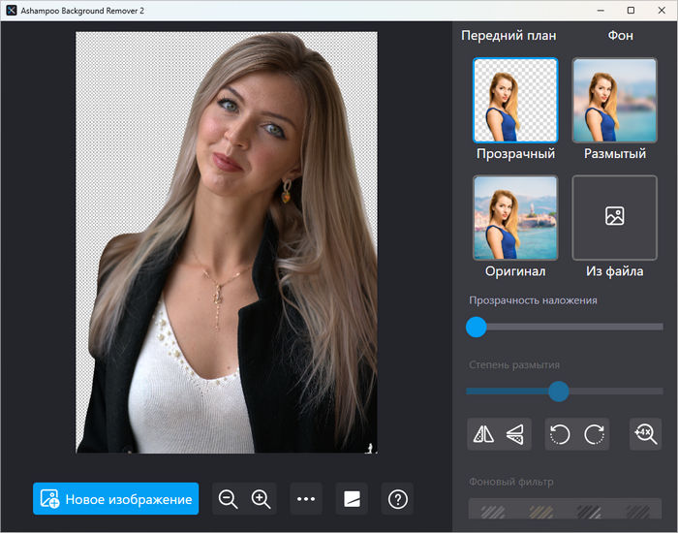The height and width of the screenshot is (533, 678).
Task: Select the Размытый blurred background option
Action: 615,101
